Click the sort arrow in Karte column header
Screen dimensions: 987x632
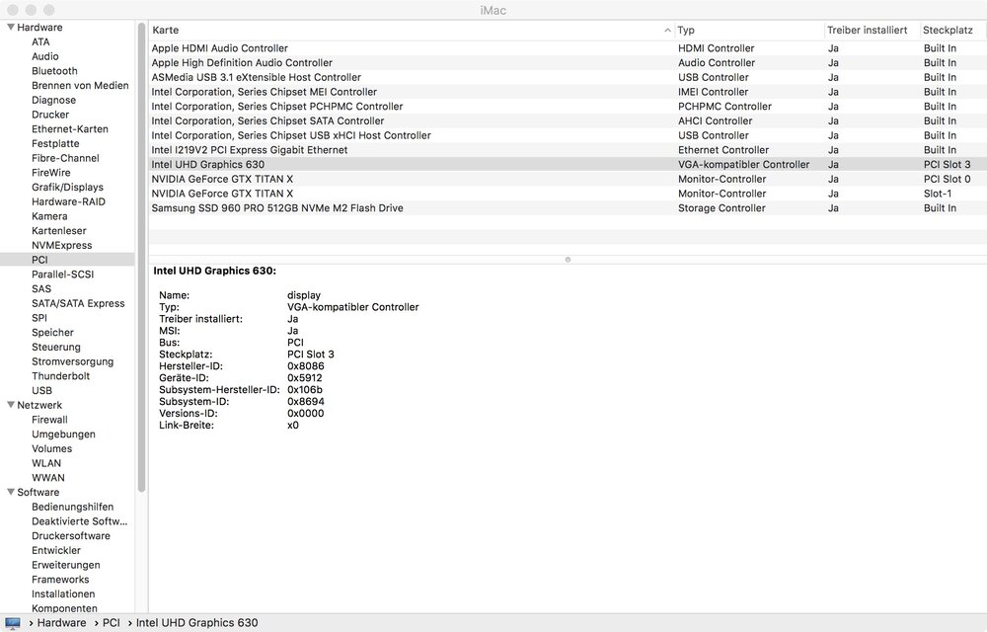[x=667, y=31]
